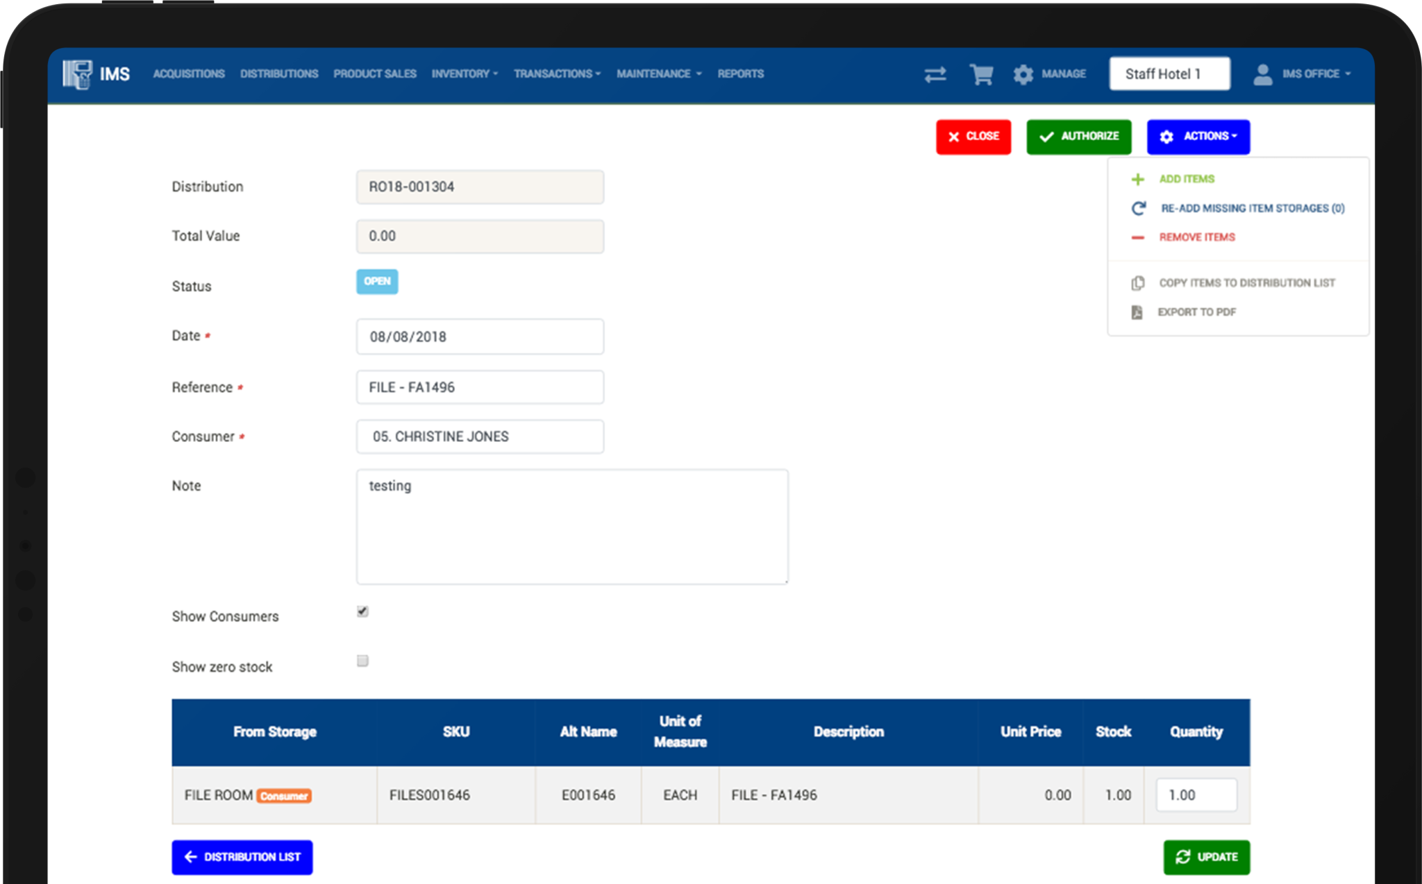Viewport: 1422px width, 884px height.
Task: Open the Distributions menu item
Action: [x=278, y=74]
